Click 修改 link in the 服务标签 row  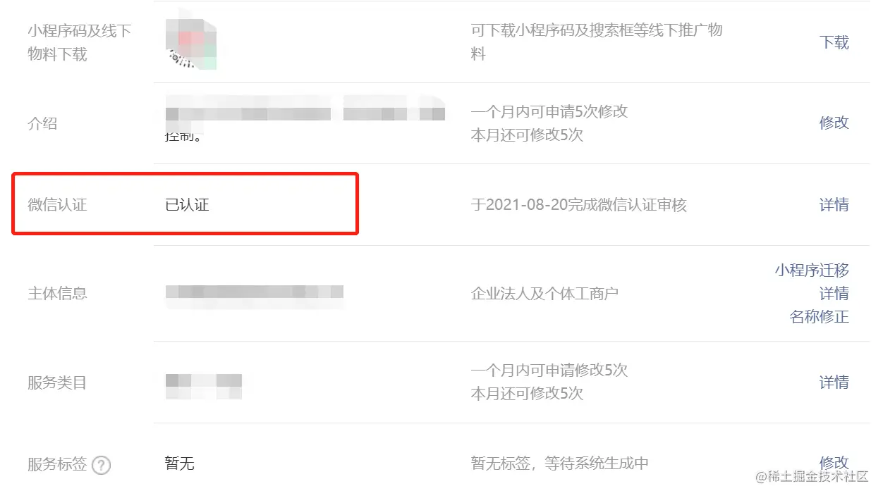[x=834, y=463]
